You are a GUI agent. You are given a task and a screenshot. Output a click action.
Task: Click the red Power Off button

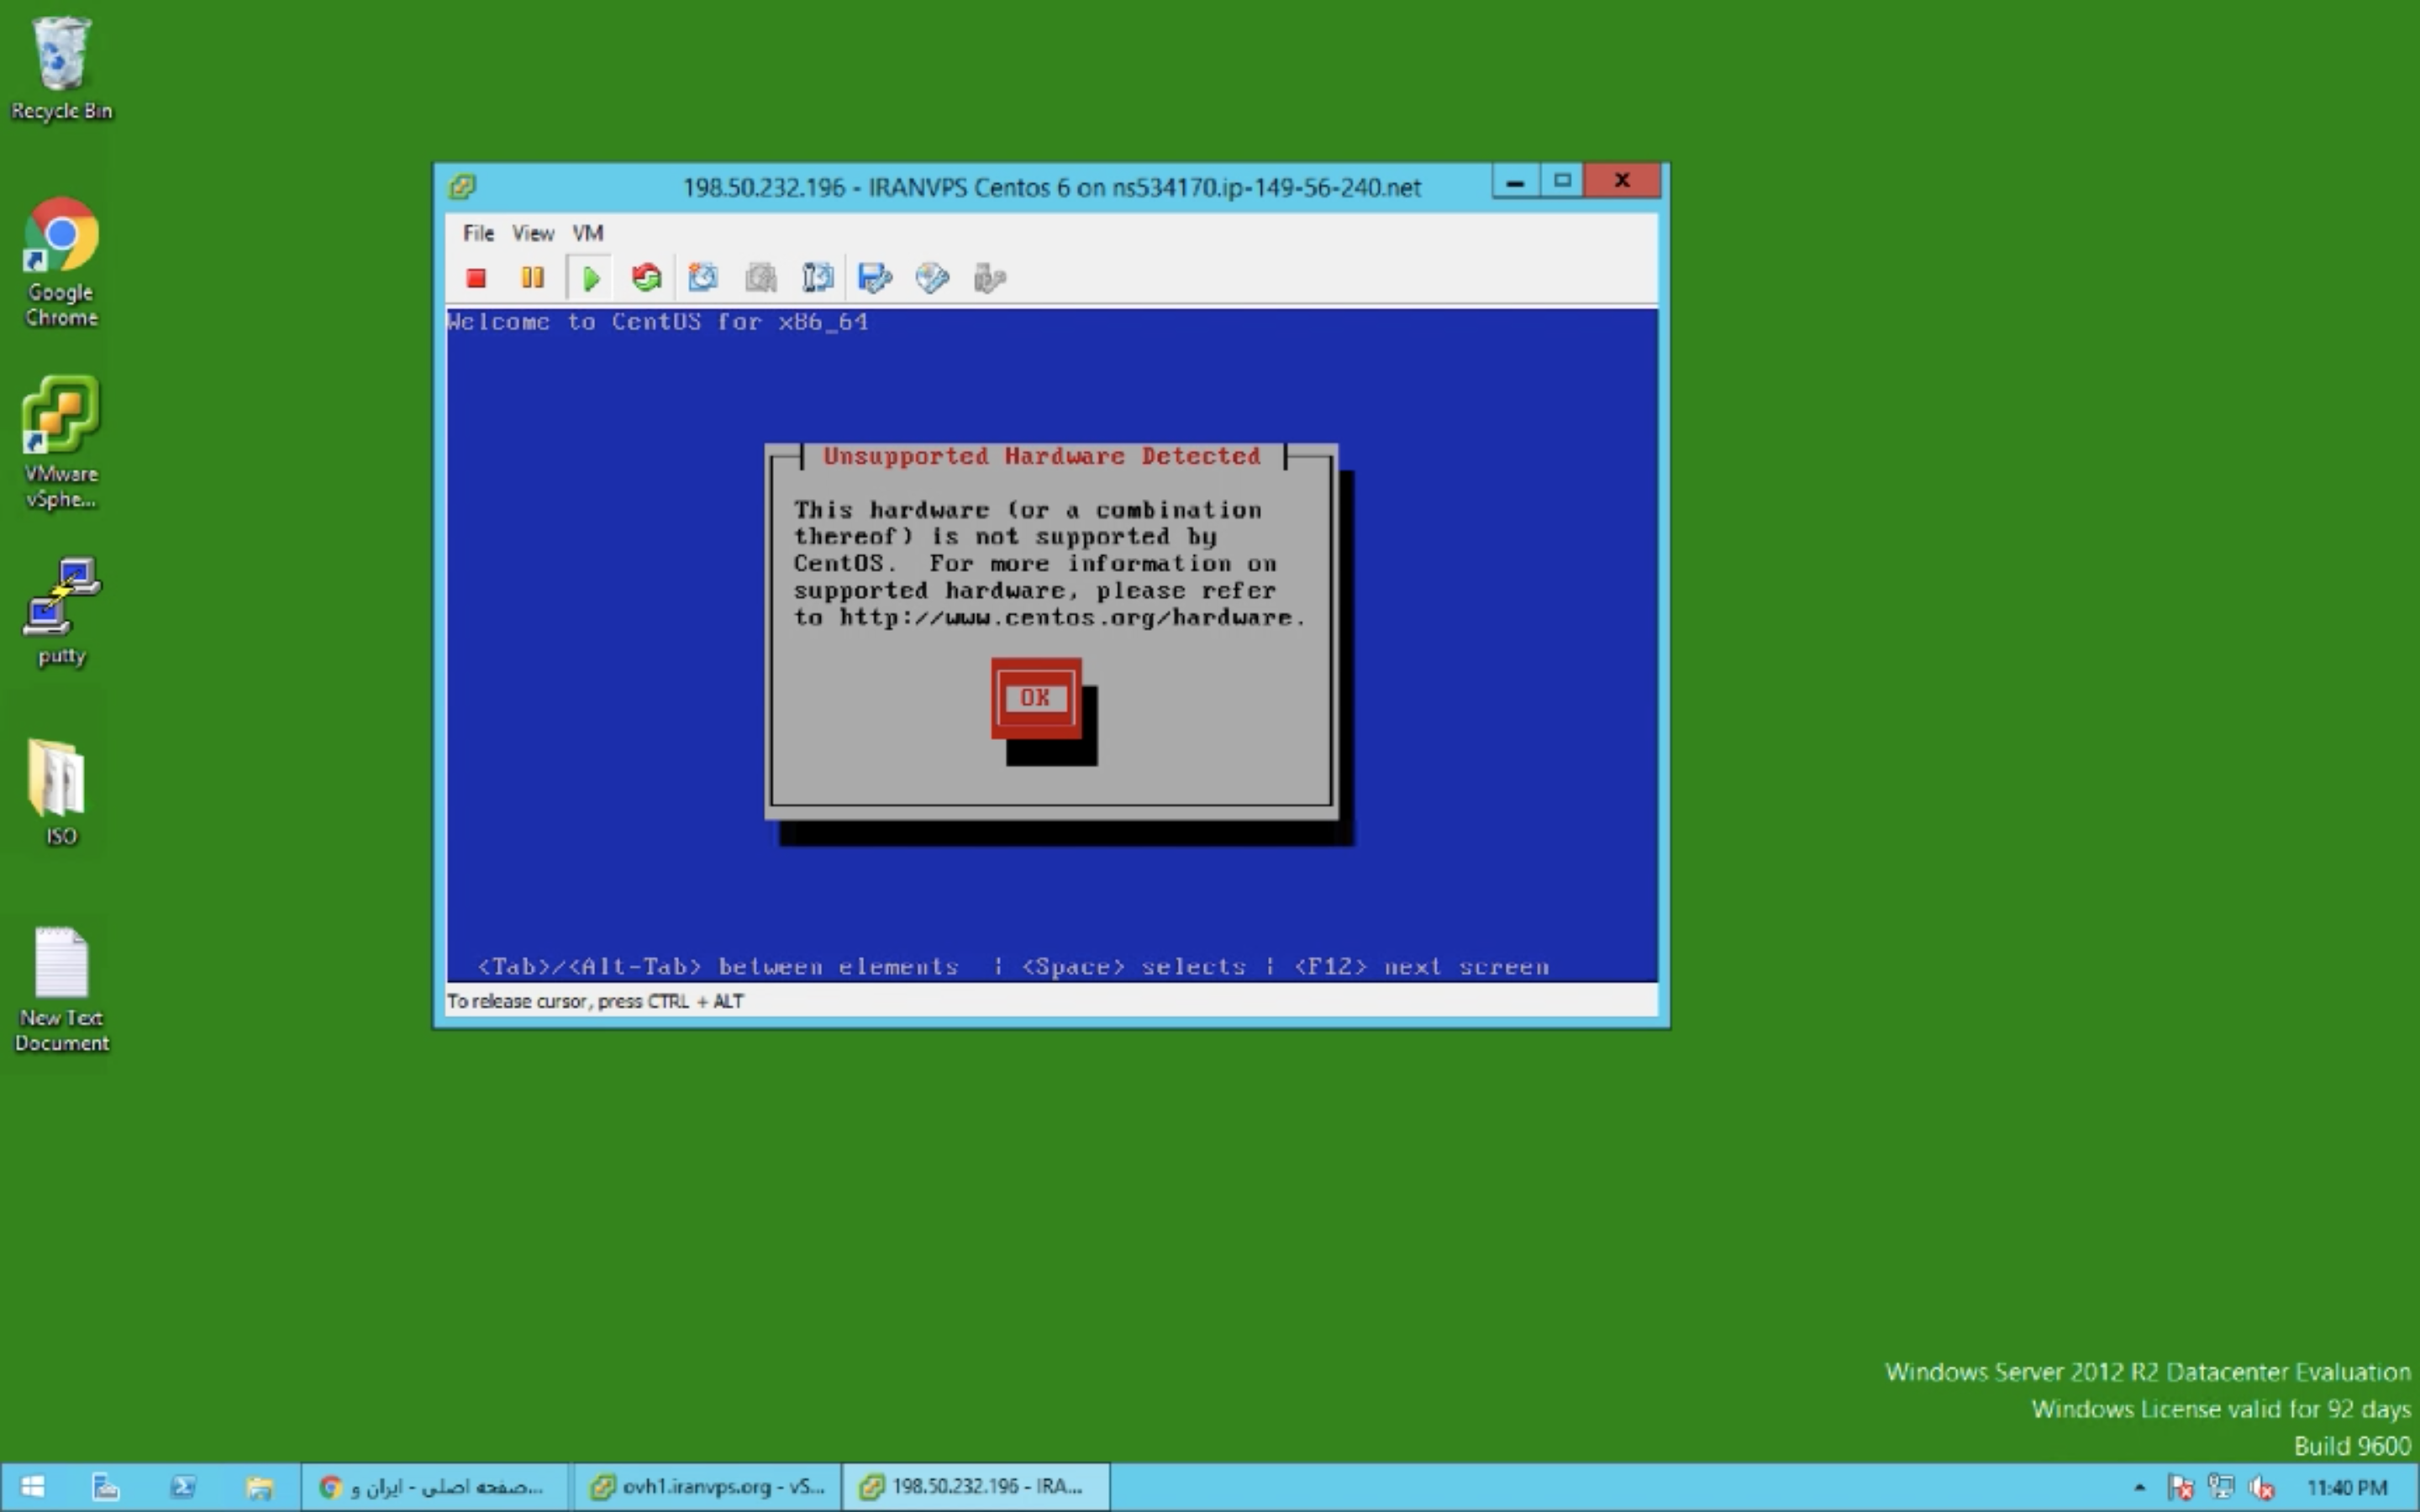(x=476, y=278)
